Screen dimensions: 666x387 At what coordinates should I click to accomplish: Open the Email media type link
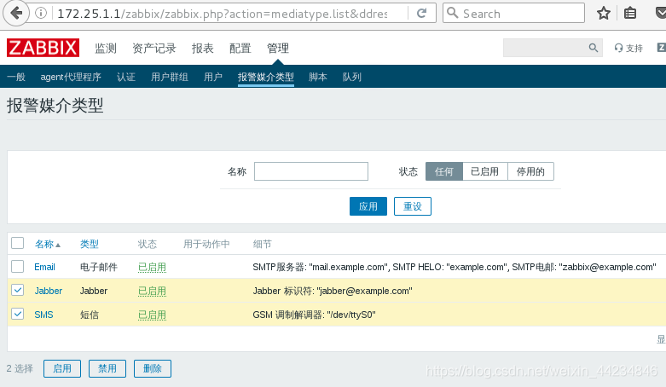[x=44, y=267]
